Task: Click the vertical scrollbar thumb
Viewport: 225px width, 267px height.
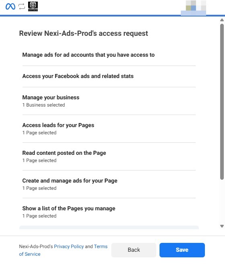Action: pyautogui.click(x=222, y=102)
